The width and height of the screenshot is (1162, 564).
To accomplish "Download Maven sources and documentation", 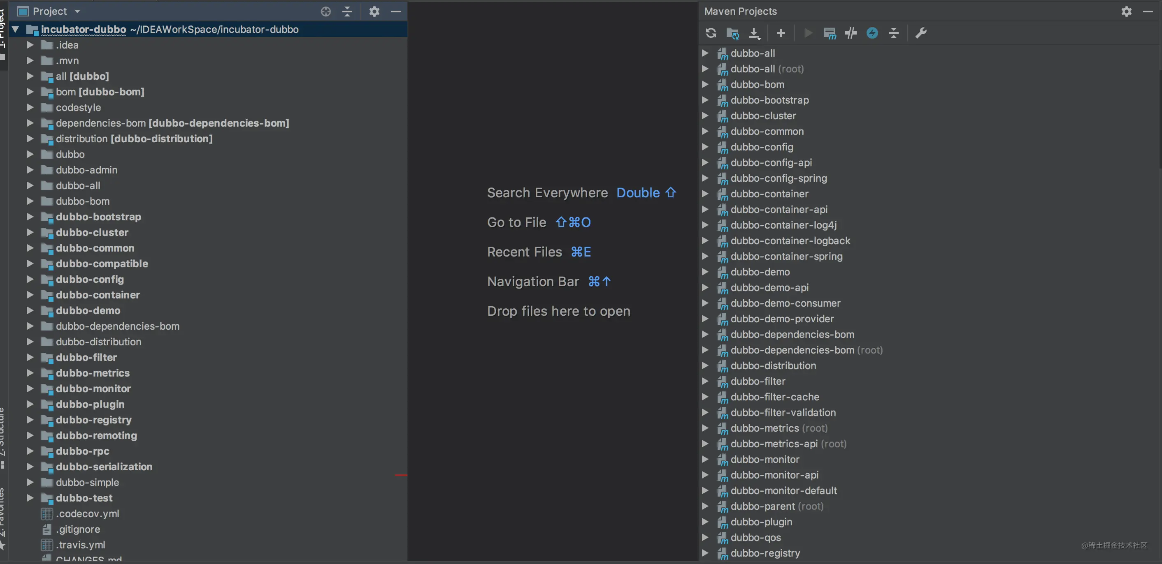I will 754,33.
